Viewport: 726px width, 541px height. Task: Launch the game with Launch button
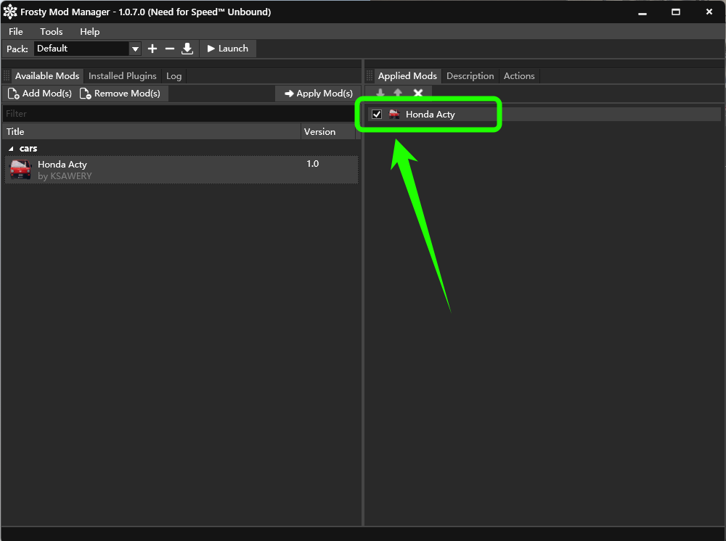coord(228,49)
